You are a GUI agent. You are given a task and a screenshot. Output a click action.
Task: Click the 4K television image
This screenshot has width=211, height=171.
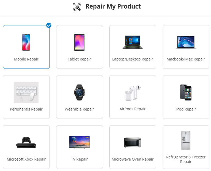tap(79, 142)
